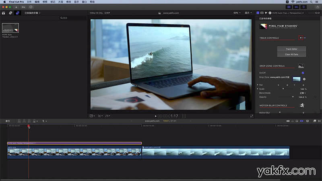
Task: Adjust the Opacity slider handle
Action: [x=293, y=97]
